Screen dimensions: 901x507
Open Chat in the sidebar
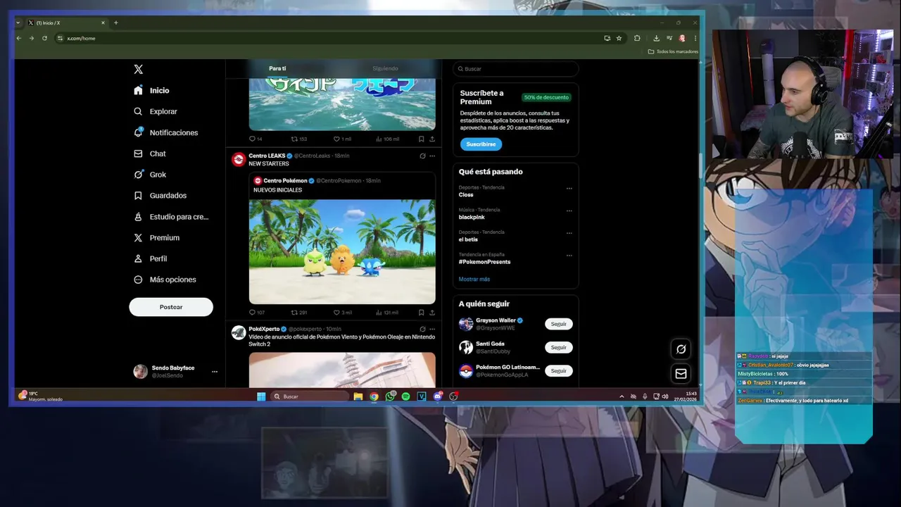pos(150,154)
